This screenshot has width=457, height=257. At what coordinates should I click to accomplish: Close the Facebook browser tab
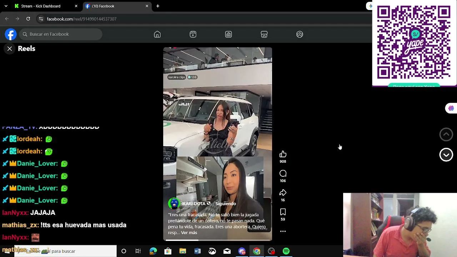pyautogui.click(x=147, y=6)
